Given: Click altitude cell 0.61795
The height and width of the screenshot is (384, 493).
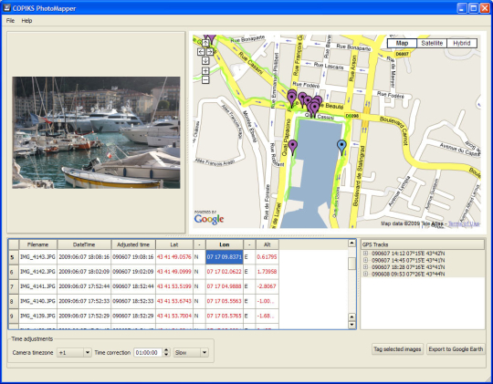Looking at the screenshot, I should pyautogui.click(x=267, y=256).
